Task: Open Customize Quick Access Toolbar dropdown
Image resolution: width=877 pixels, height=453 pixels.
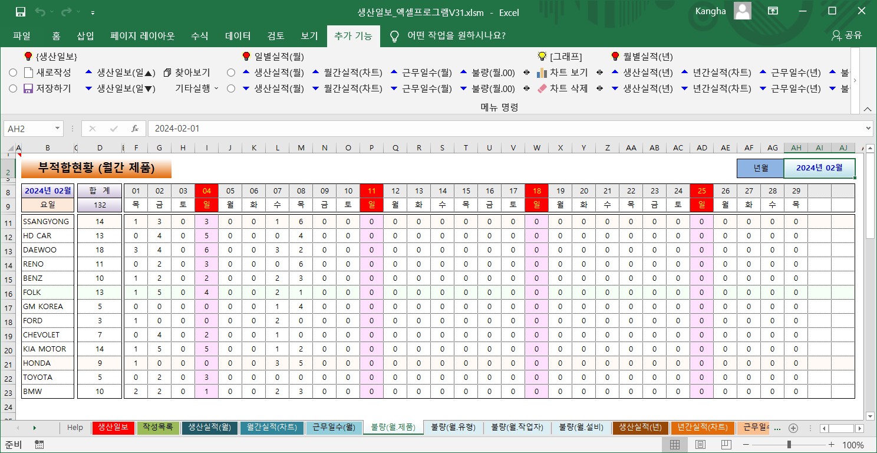Action: tap(93, 12)
